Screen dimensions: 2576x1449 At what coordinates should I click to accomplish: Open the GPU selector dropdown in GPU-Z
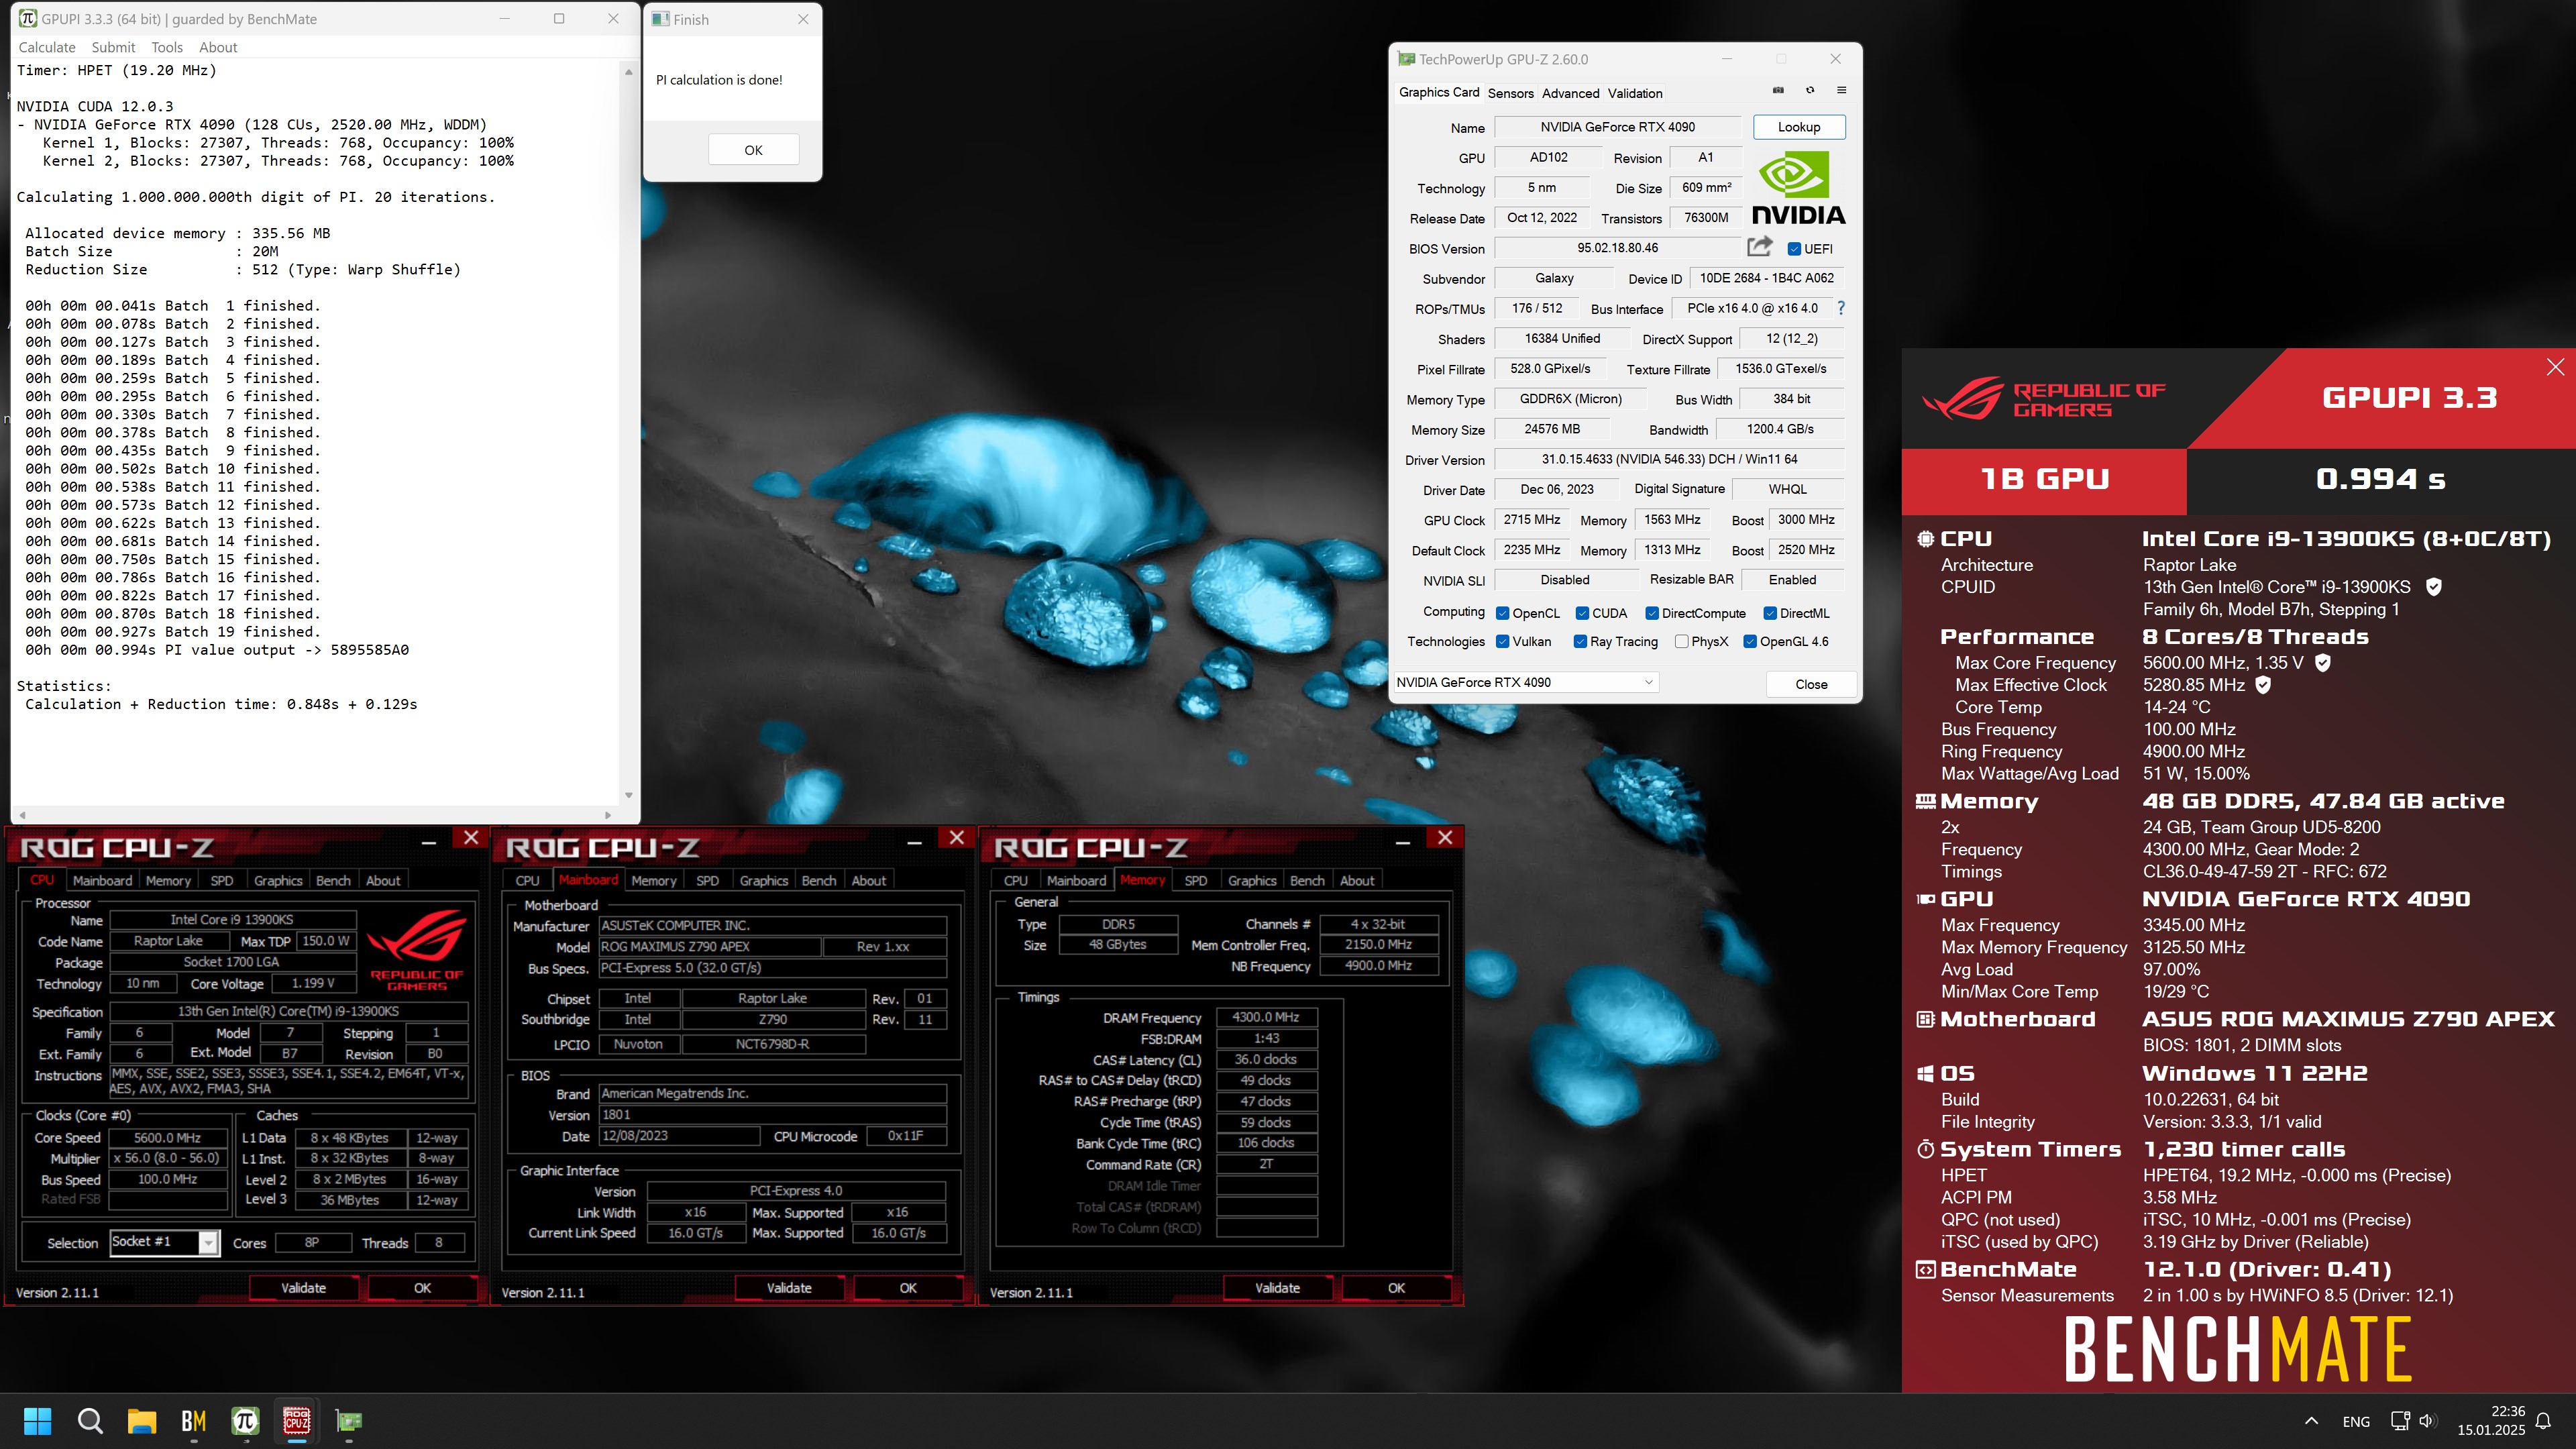[x=1526, y=682]
